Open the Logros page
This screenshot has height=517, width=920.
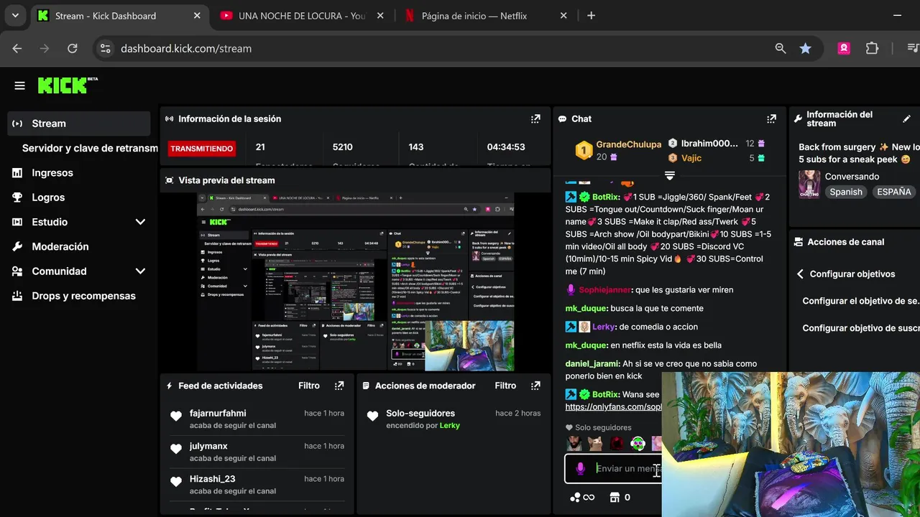[x=48, y=197]
